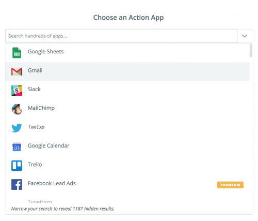Choose the Gmail list entry
This screenshot has height=221, width=258.
tap(127, 71)
